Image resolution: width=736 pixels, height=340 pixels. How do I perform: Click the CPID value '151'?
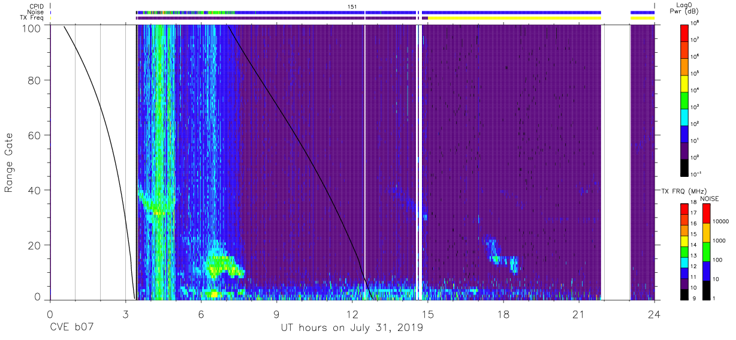click(x=352, y=6)
